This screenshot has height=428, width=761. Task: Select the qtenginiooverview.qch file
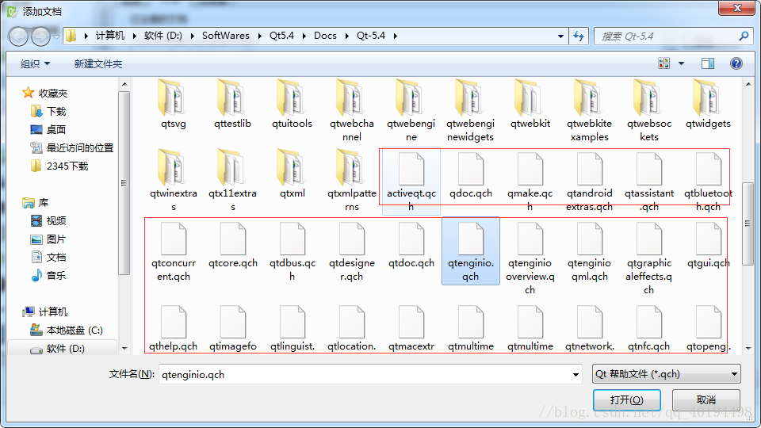[530, 257]
